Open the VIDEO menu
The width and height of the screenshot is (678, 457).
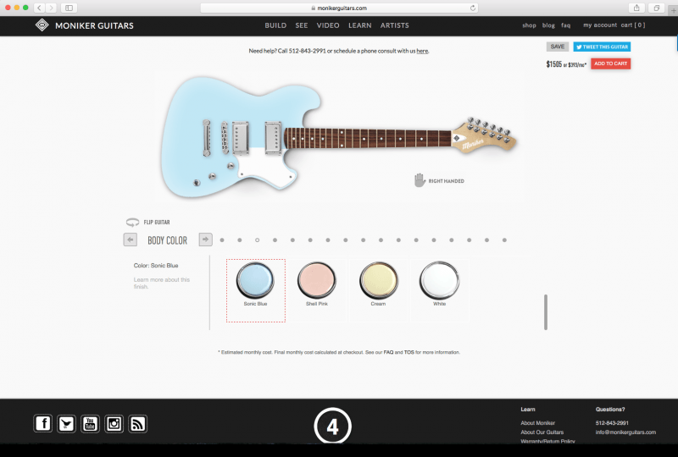pos(328,25)
